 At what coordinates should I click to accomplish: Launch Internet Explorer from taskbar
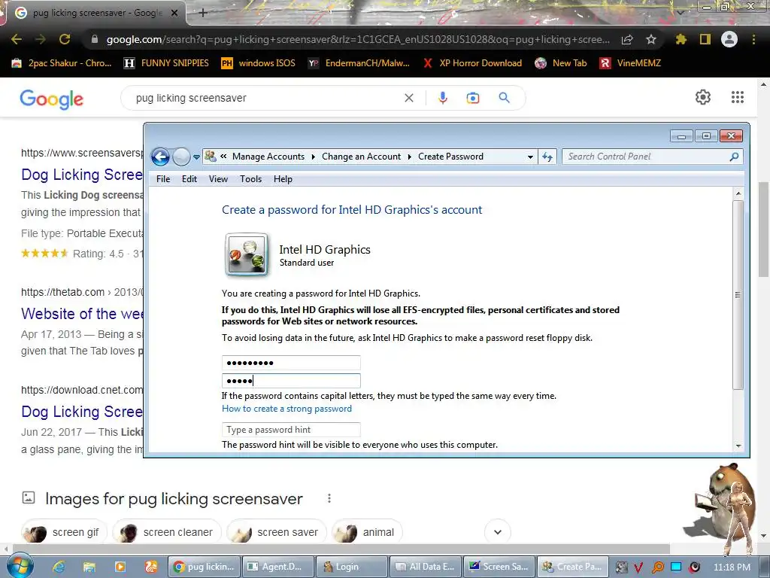click(x=59, y=567)
